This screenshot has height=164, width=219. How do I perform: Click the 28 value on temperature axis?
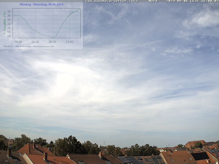[9, 11]
